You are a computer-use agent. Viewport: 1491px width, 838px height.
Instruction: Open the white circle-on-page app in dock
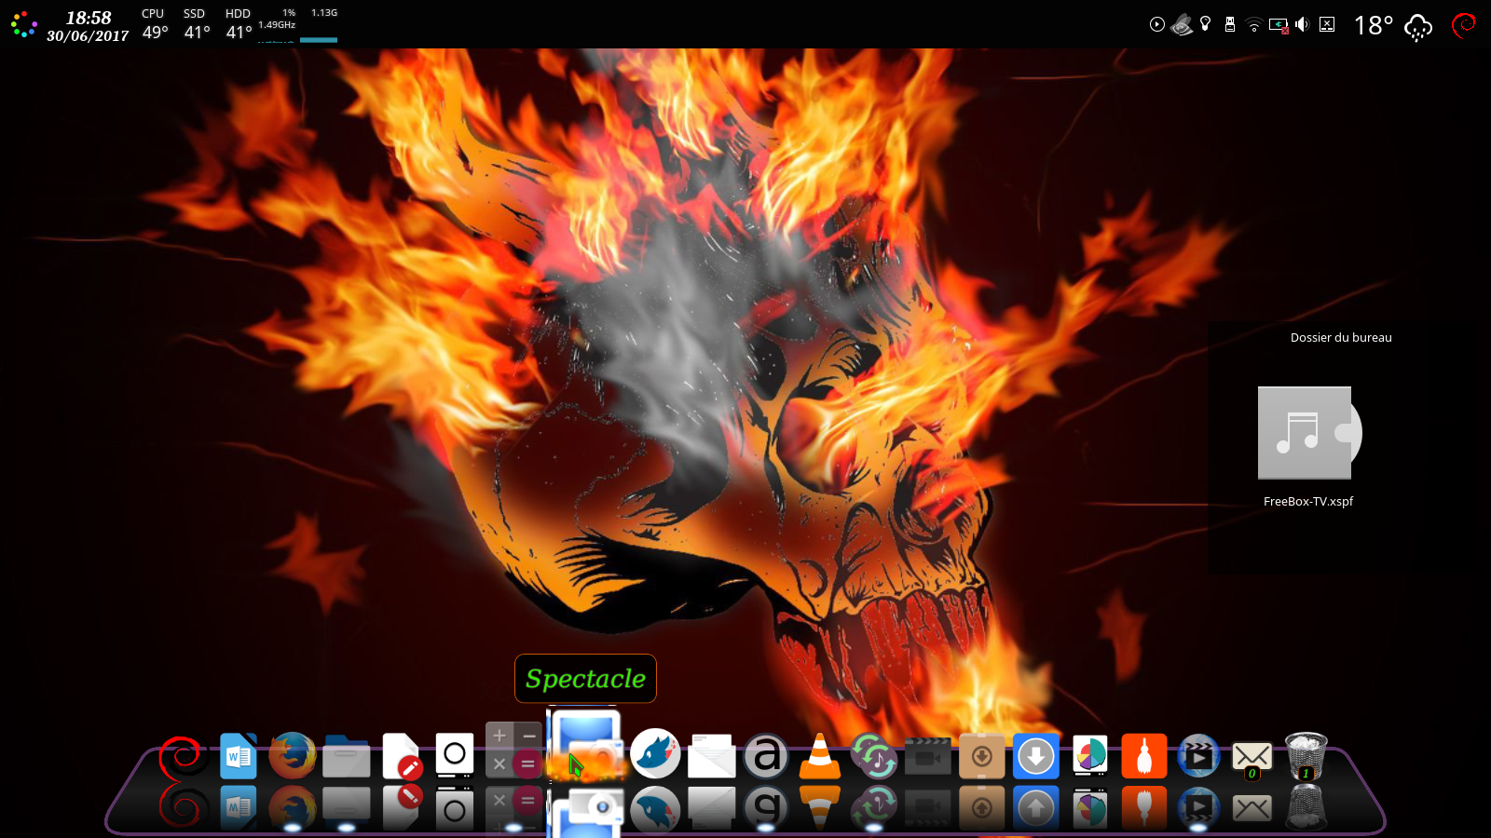point(455,755)
